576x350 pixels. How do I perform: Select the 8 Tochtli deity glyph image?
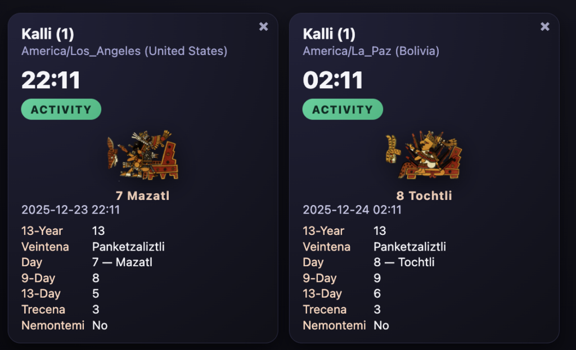click(424, 156)
